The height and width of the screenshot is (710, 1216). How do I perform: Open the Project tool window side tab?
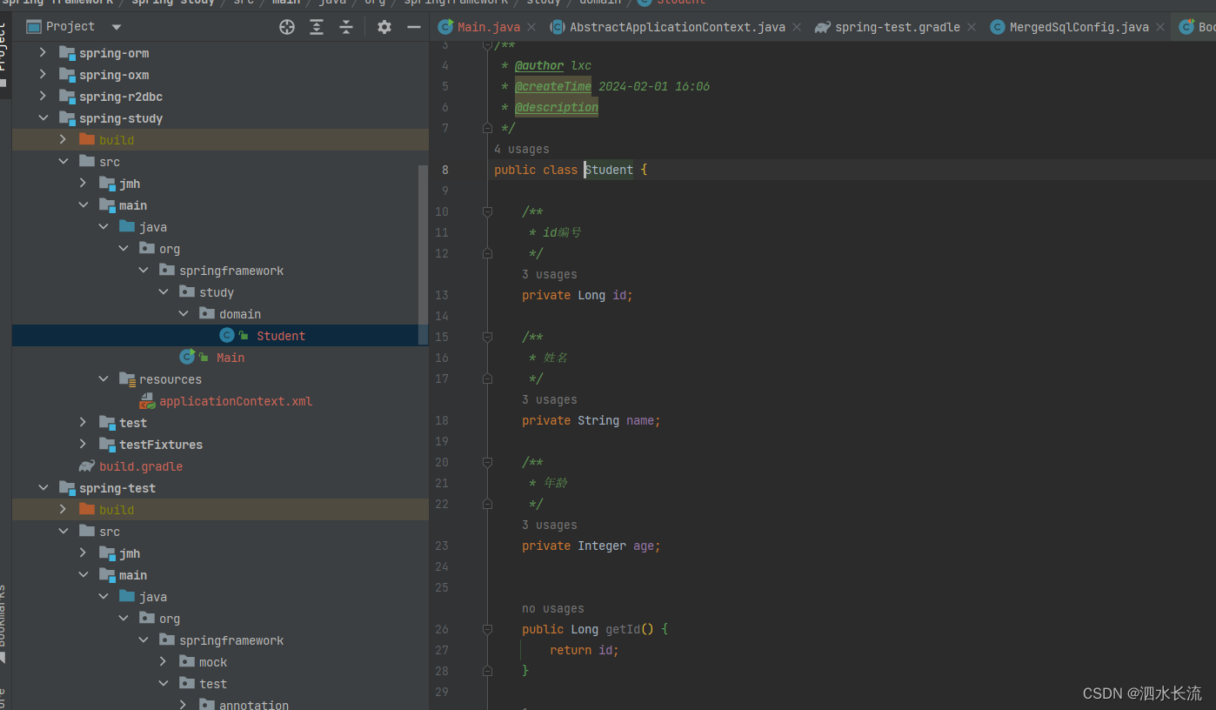(x=3, y=57)
